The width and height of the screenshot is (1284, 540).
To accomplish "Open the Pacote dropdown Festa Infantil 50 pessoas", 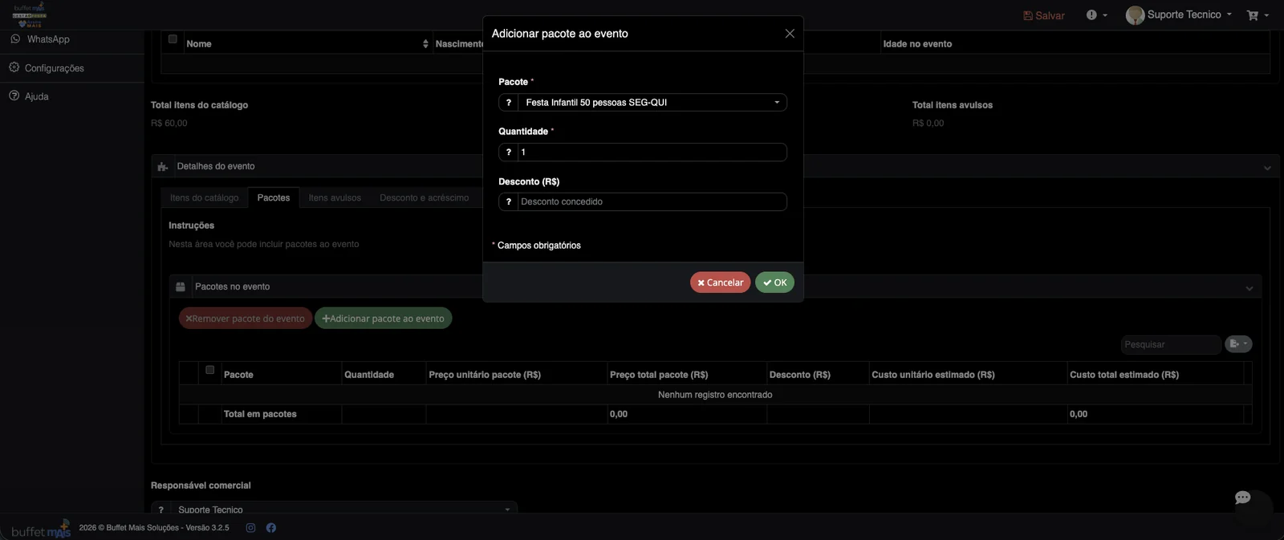I will click(652, 103).
